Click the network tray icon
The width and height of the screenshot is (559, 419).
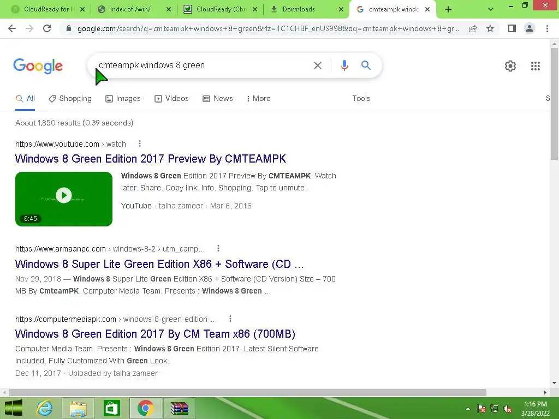pyautogui.click(x=495, y=409)
